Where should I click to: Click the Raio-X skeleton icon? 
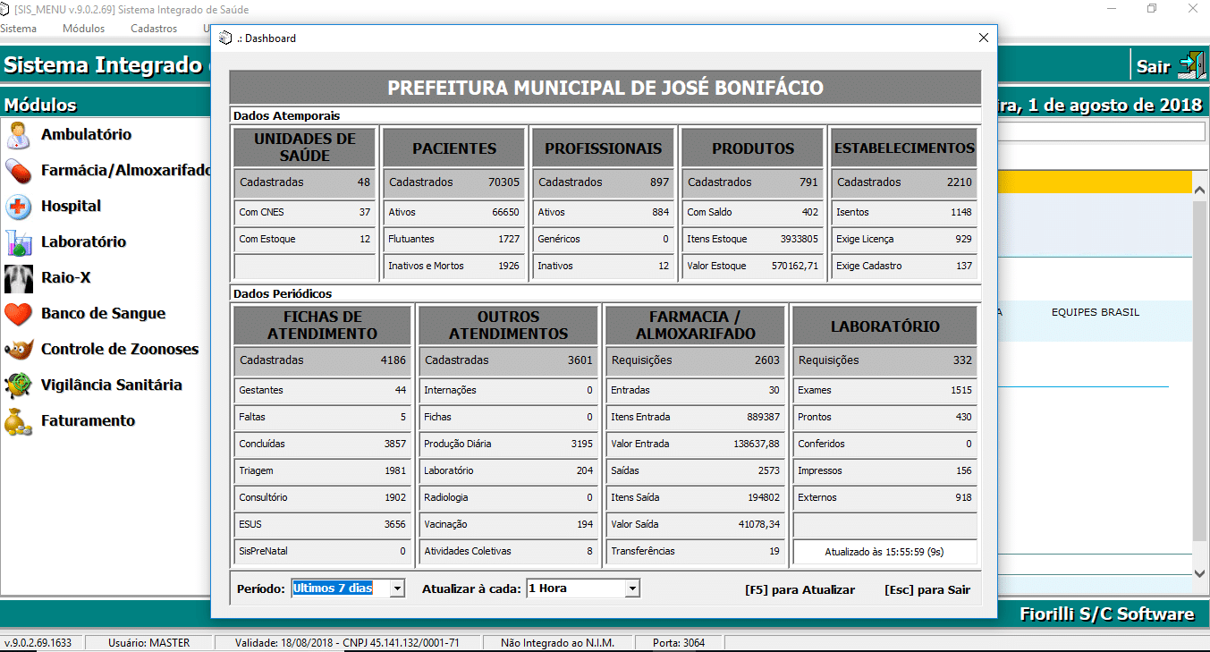tap(18, 278)
